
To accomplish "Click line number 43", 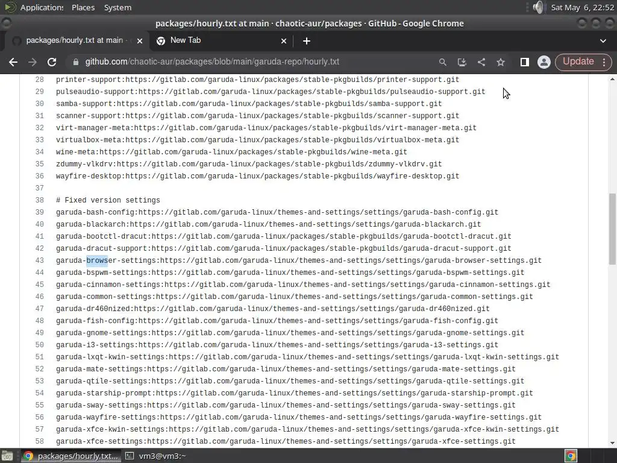I will [39, 260].
